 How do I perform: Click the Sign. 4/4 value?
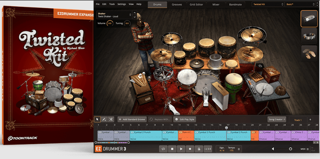point(222,151)
